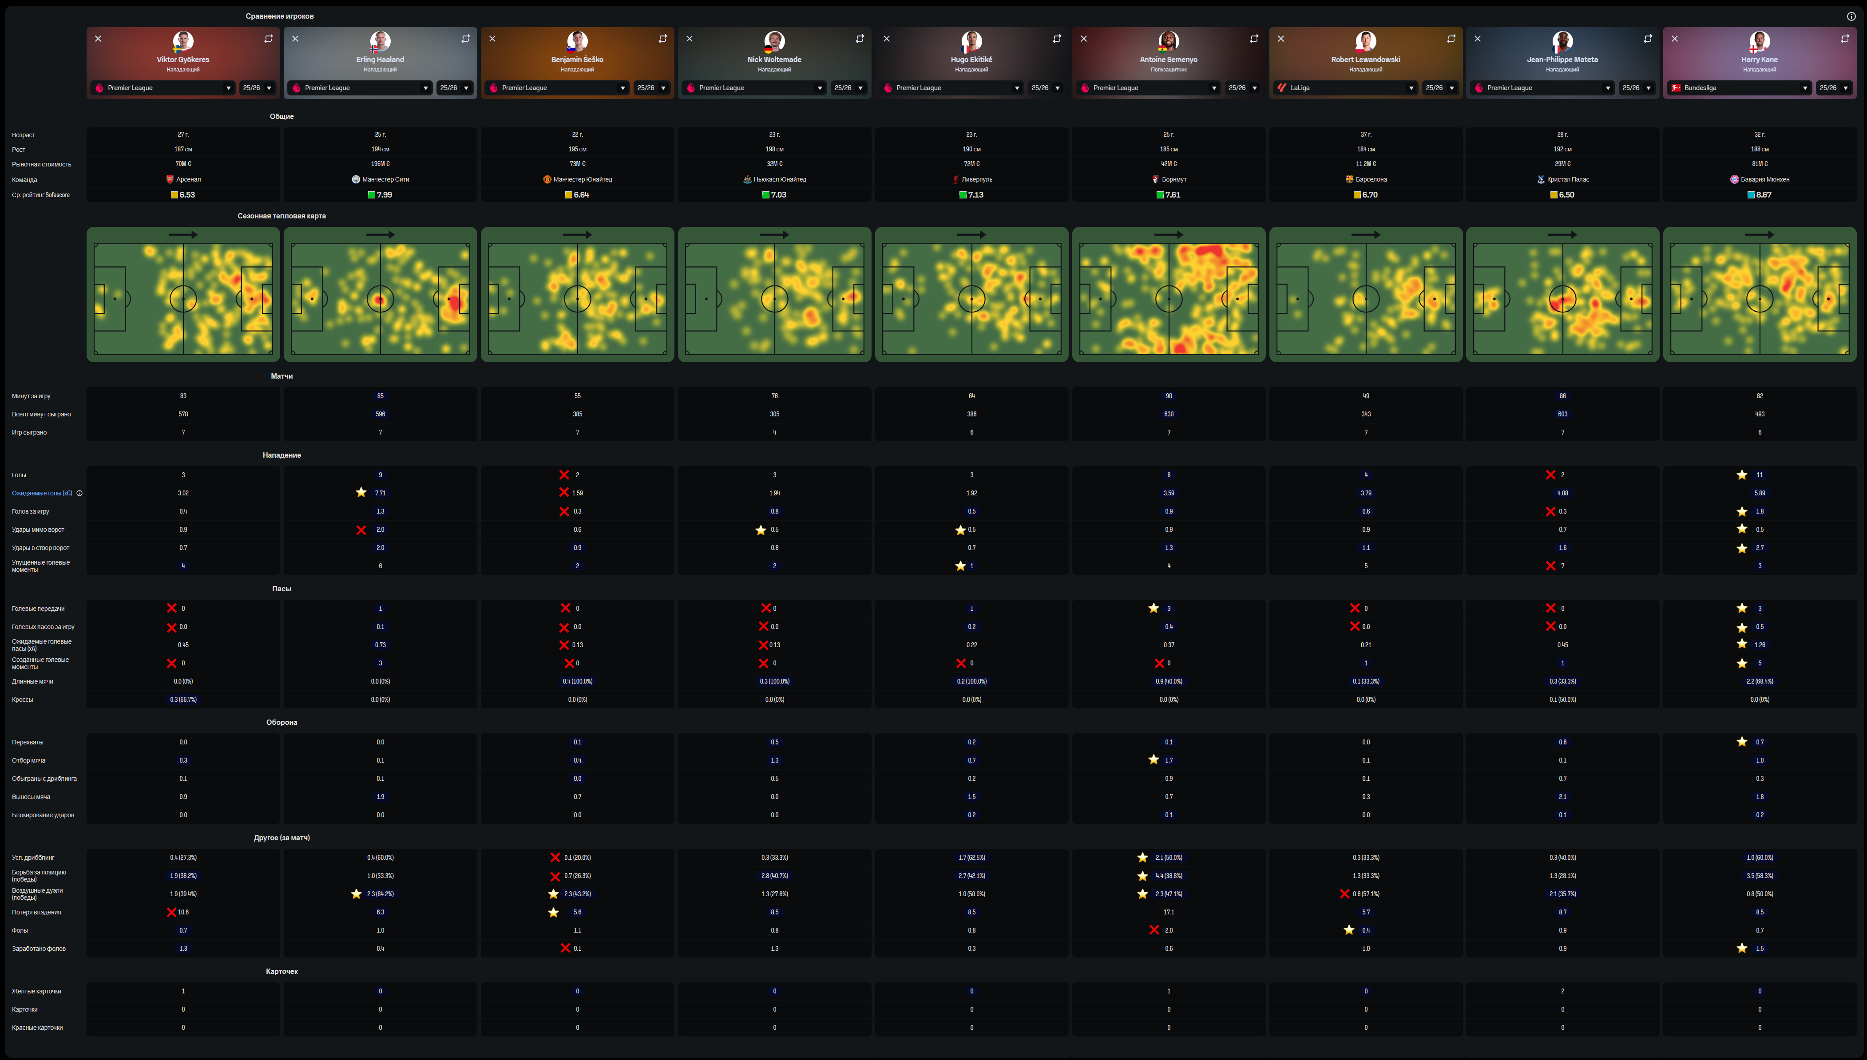This screenshot has width=1867, height=1060.
Task: Click Erling Haaland player photo
Action: (380, 41)
